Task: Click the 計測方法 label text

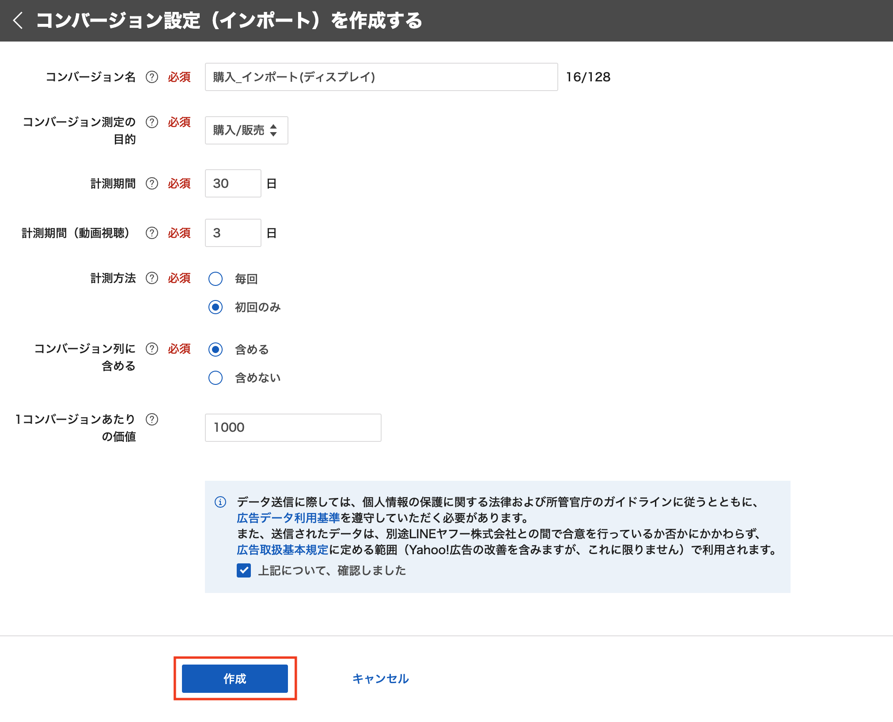Action: tap(113, 278)
